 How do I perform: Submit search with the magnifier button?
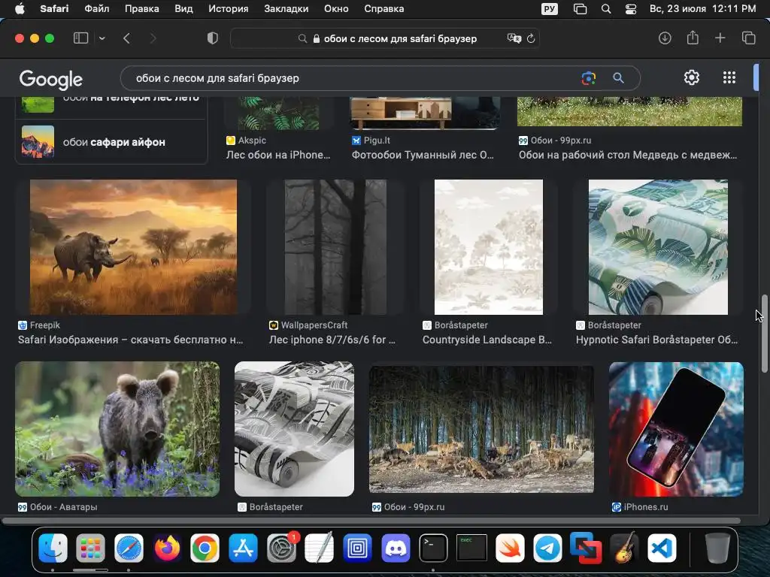(x=618, y=78)
